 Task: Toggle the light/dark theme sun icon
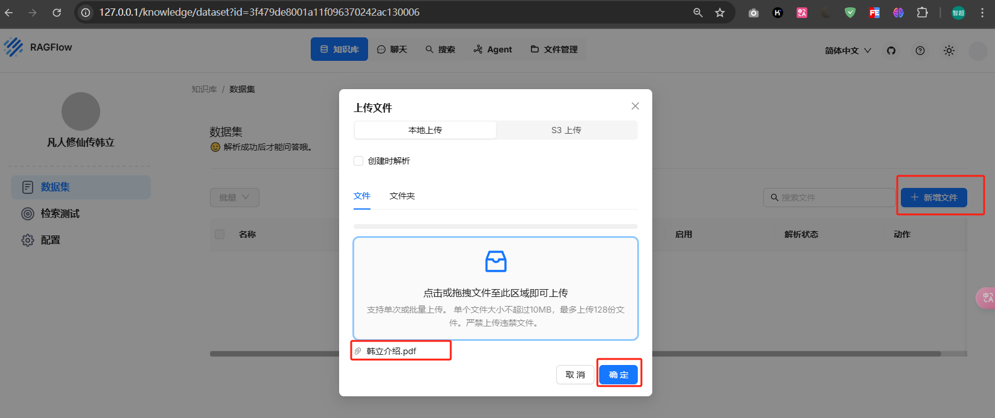coord(949,51)
